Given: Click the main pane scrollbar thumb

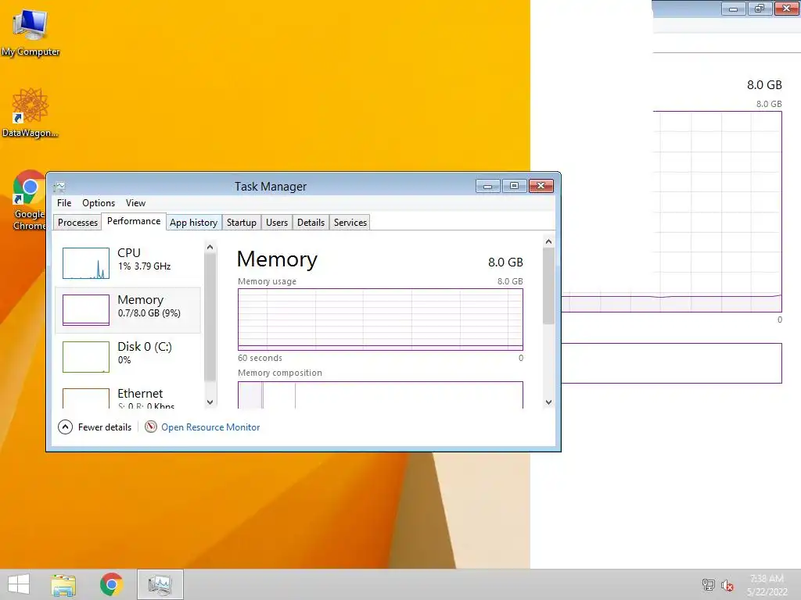Looking at the screenshot, I should coord(548,286).
